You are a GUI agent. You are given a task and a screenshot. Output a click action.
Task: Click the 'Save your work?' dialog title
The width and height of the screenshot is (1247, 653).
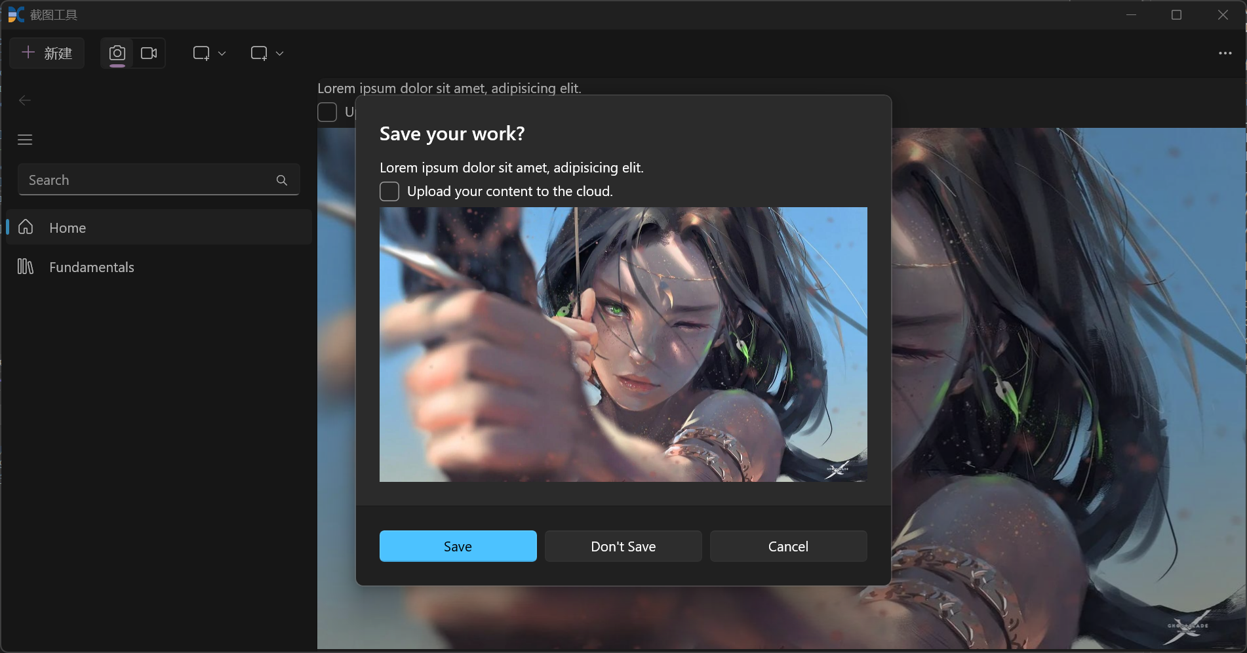pyautogui.click(x=452, y=134)
